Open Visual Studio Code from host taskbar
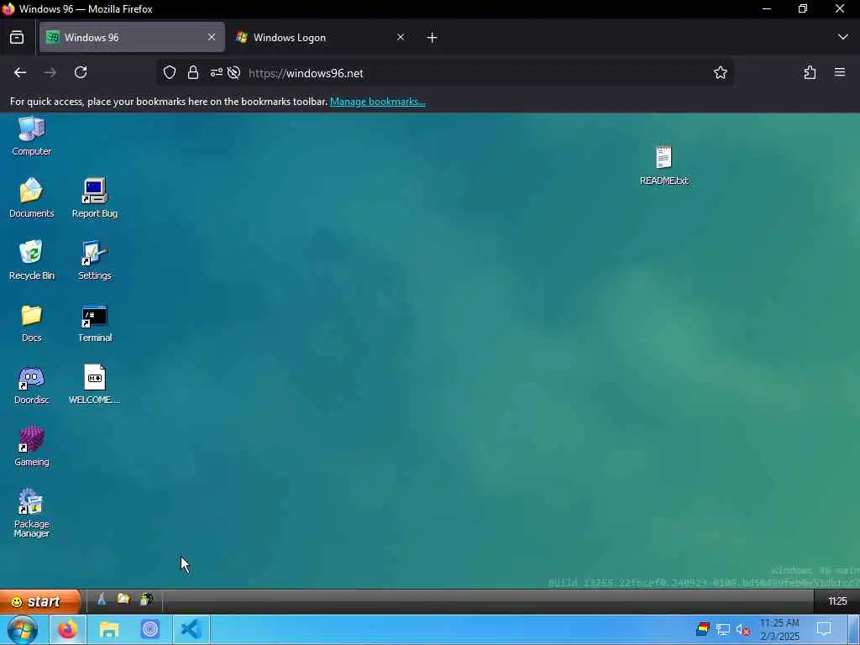 191,630
